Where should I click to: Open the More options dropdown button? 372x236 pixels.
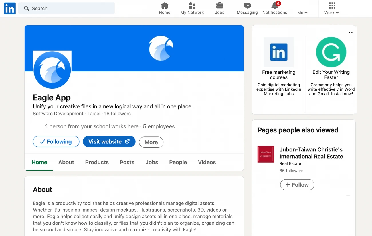tap(151, 142)
